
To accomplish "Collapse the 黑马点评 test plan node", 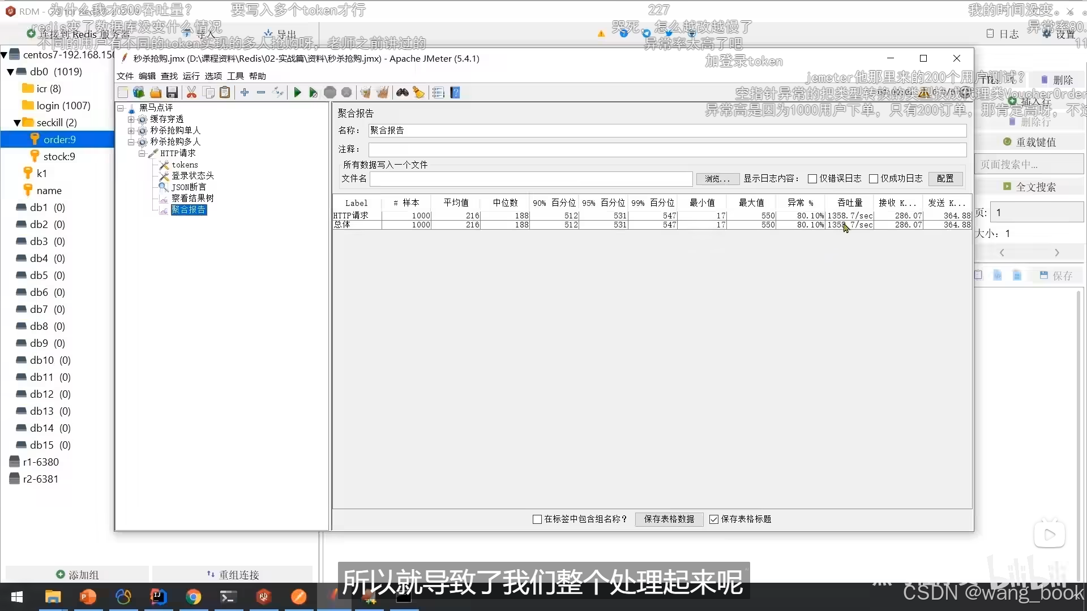I will point(121,107).
